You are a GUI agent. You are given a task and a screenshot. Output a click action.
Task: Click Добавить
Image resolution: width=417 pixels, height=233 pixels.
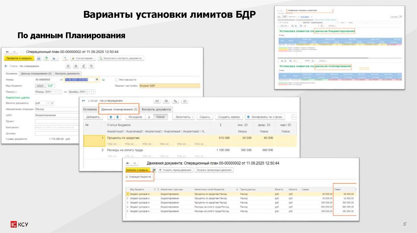click(x=93, y=117)
